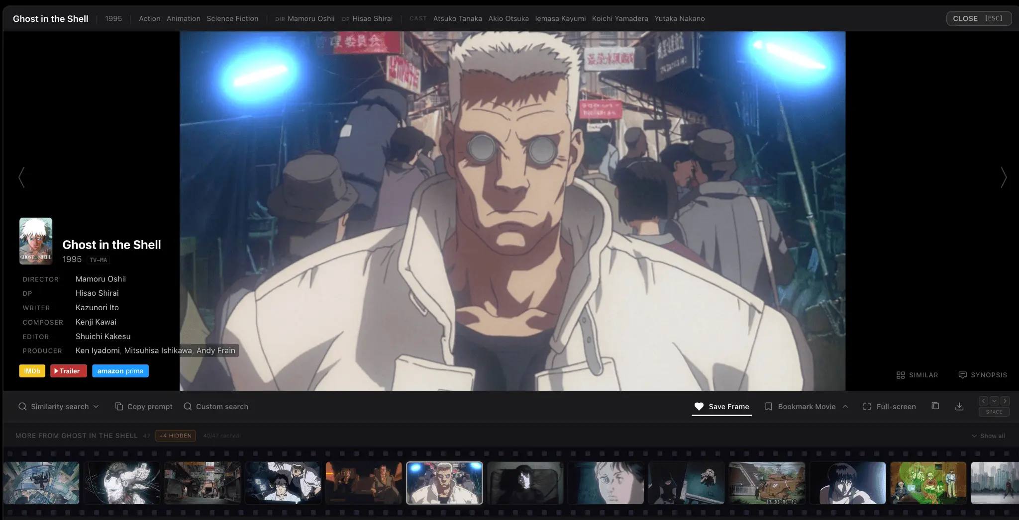Click the Similar grid icon

(x=901, y=375)
